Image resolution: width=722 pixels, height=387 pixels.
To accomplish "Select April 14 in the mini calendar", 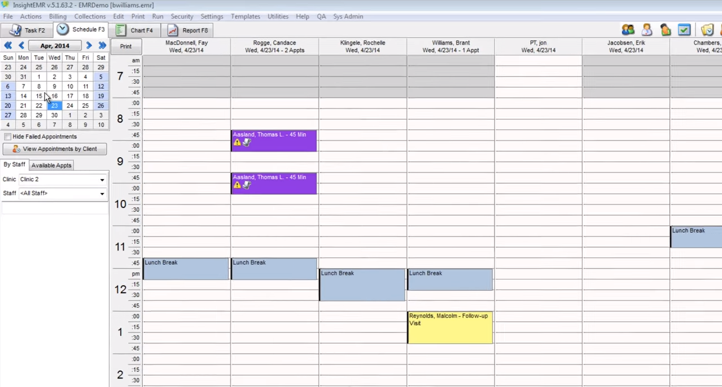I will click(x=23, y=96).
